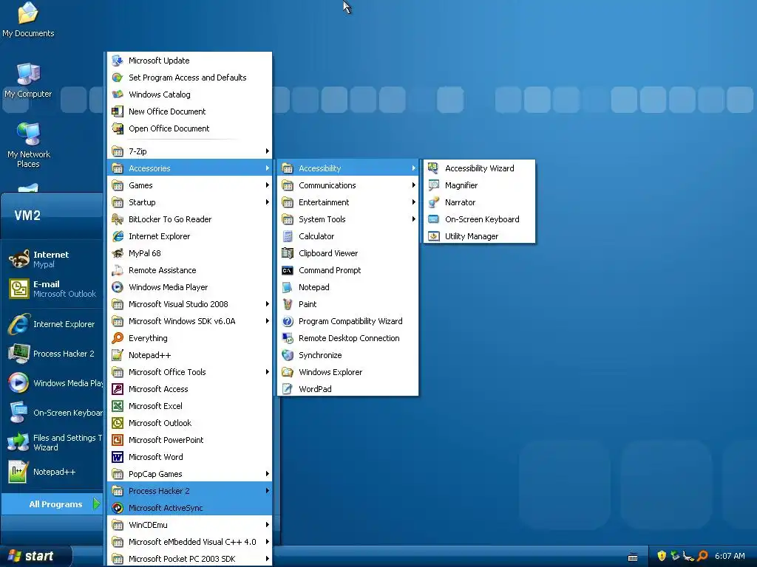Open Internet Explorer from recent programs list
This screenshot has height=567, width=757.
point(52,325)
